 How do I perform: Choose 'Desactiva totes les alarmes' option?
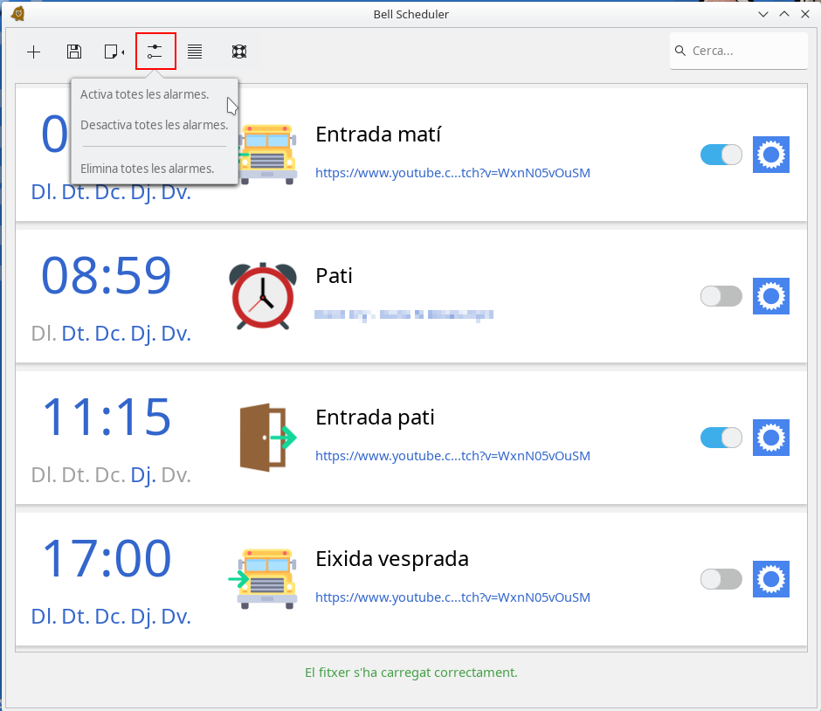(154, 125)
